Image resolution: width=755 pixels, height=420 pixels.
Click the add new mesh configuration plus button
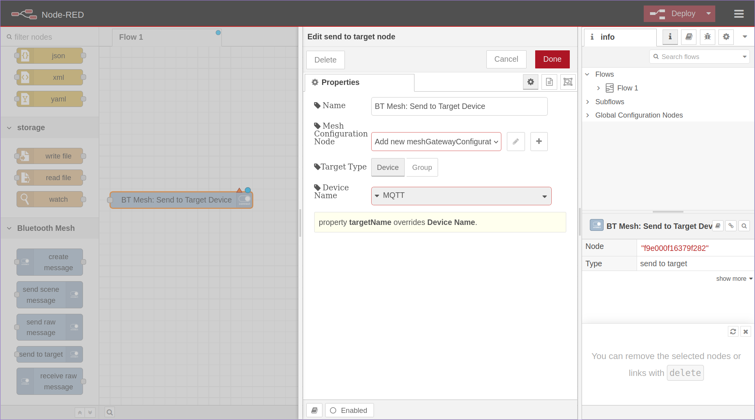tap(539, 142)
